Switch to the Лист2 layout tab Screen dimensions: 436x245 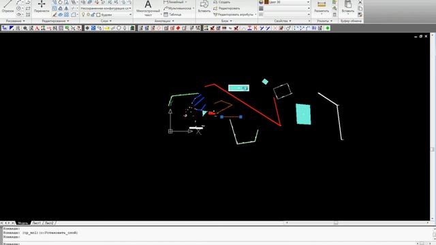[49, 223]
